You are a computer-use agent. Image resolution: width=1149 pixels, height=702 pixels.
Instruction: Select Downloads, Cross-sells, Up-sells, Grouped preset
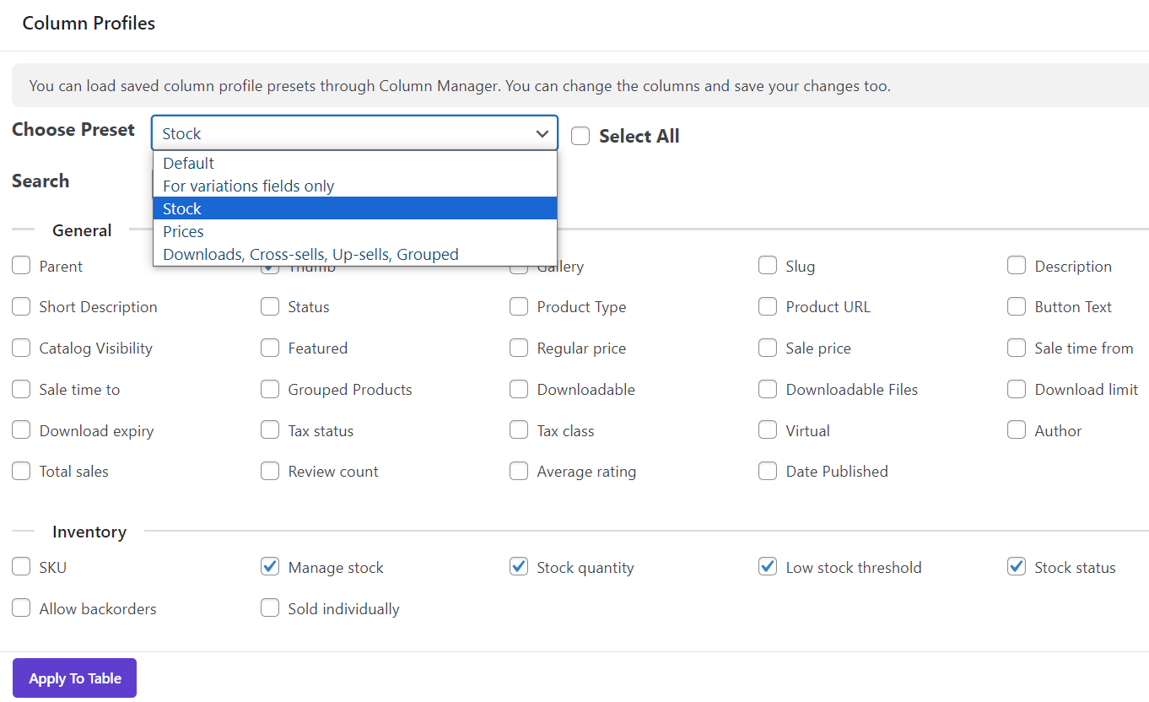(310, 254)
